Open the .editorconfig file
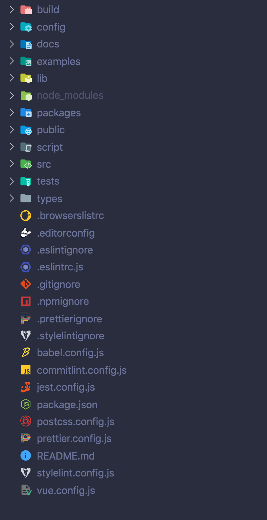This screenshot has height=520, width=267. coord(66,233)
